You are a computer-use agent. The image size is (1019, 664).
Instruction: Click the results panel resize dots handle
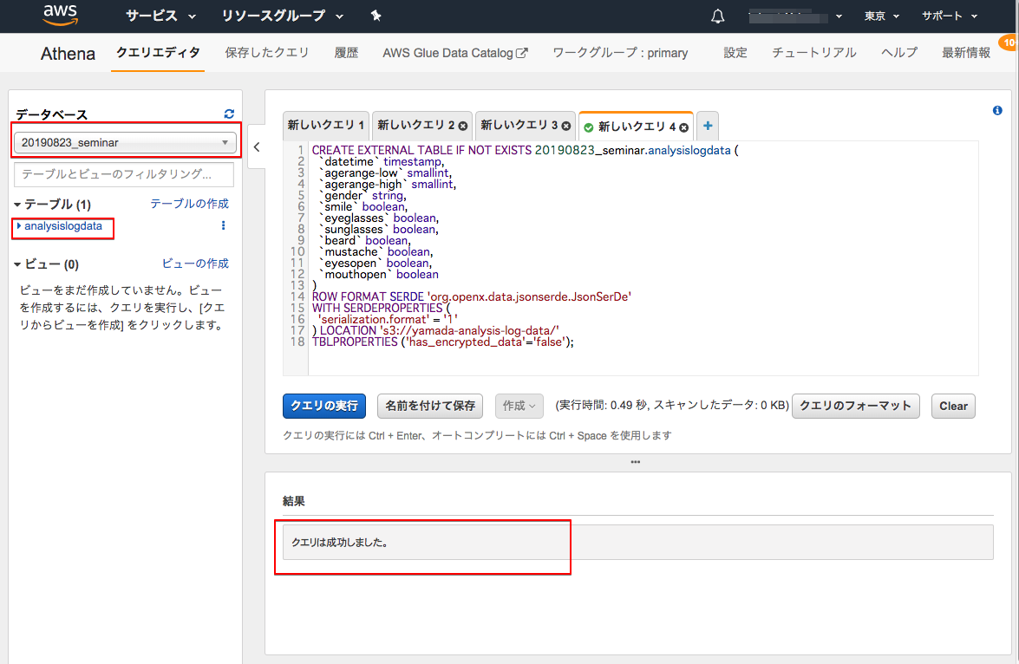coord(635,462)
